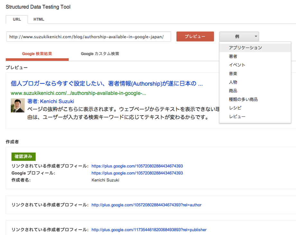Image resolution: width=296 pixels, height=235 pixels.
Task: Choose イベント in the examples menu
Action: [x=255, y=65]
